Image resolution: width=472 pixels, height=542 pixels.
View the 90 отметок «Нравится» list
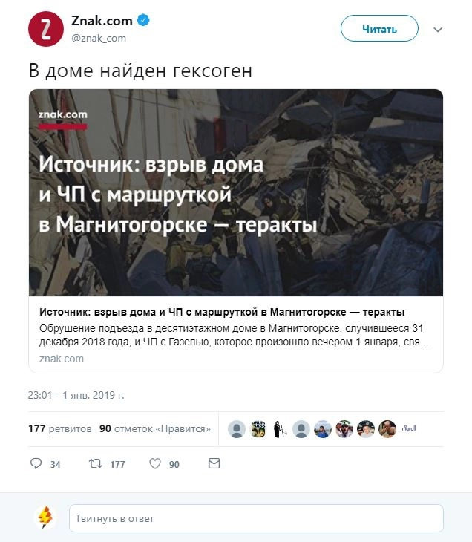pos(155,428)
